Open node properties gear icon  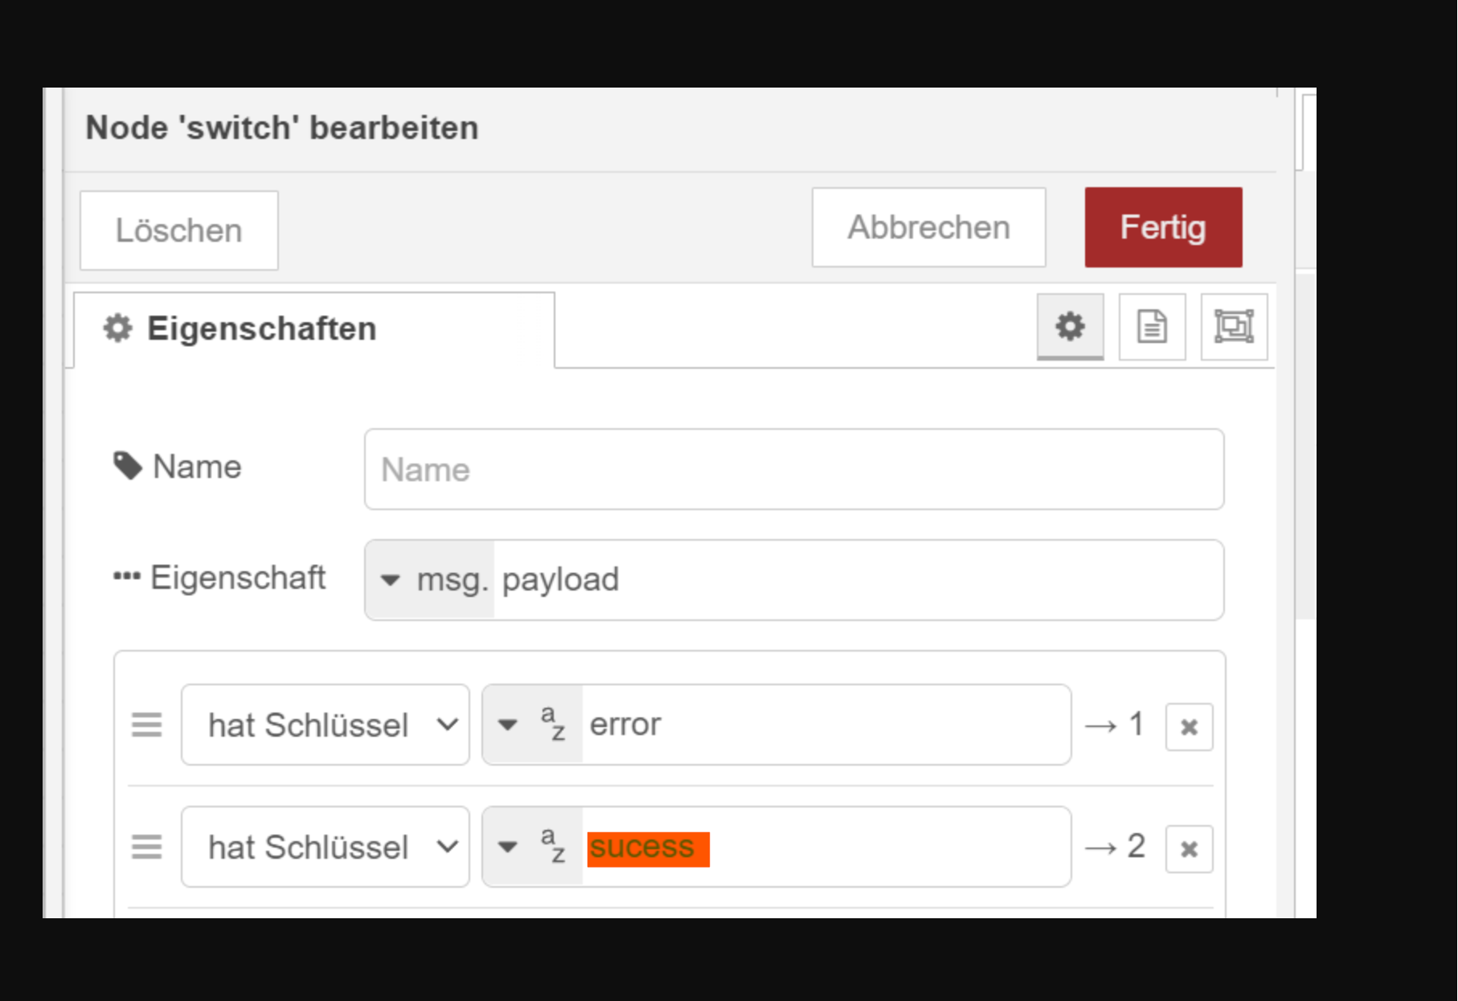pos(1070,327)
